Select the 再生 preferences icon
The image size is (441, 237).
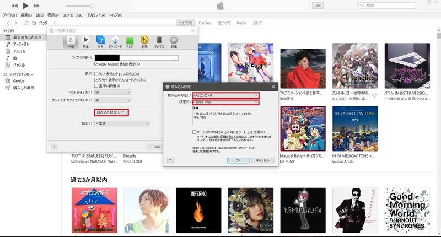click(85, 41)
